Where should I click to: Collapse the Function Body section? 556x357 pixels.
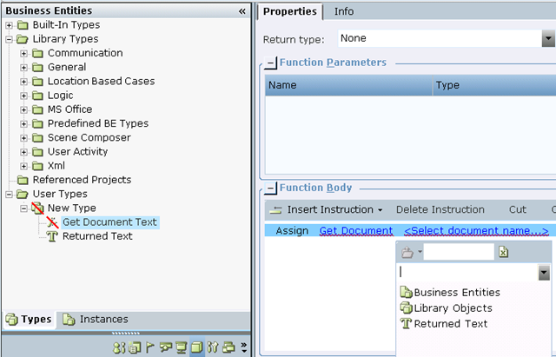point(270,188)
